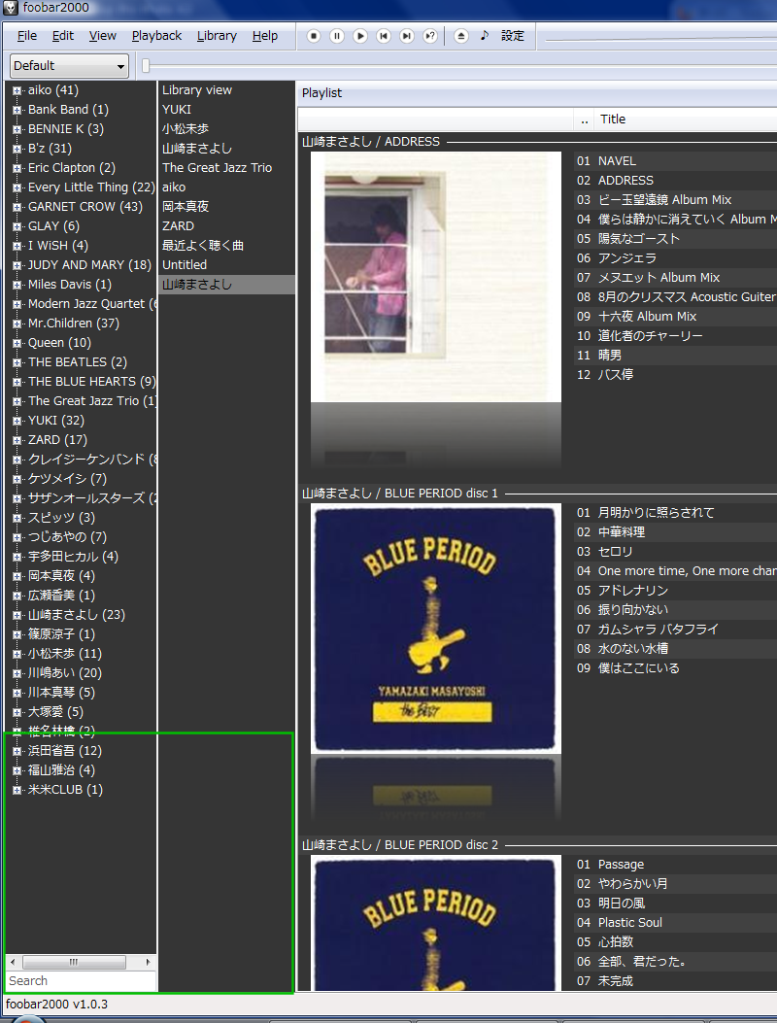777x1023 pixels.
Task: Expand the aiko (41) artist node
Action: [17, 90]
